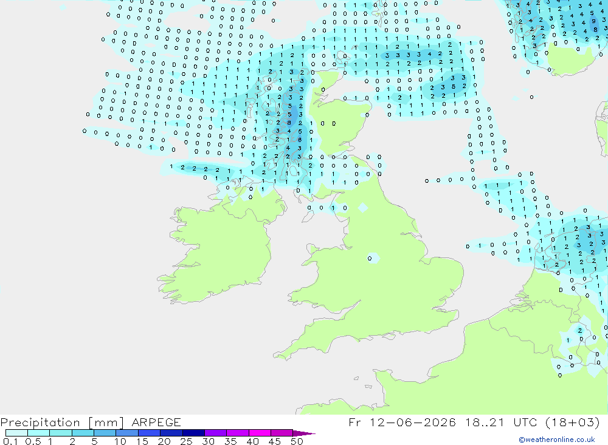Click the 'Precipitation [mm]' title text
The height and width of the screenshot is (445, 608).
point(62,423)
